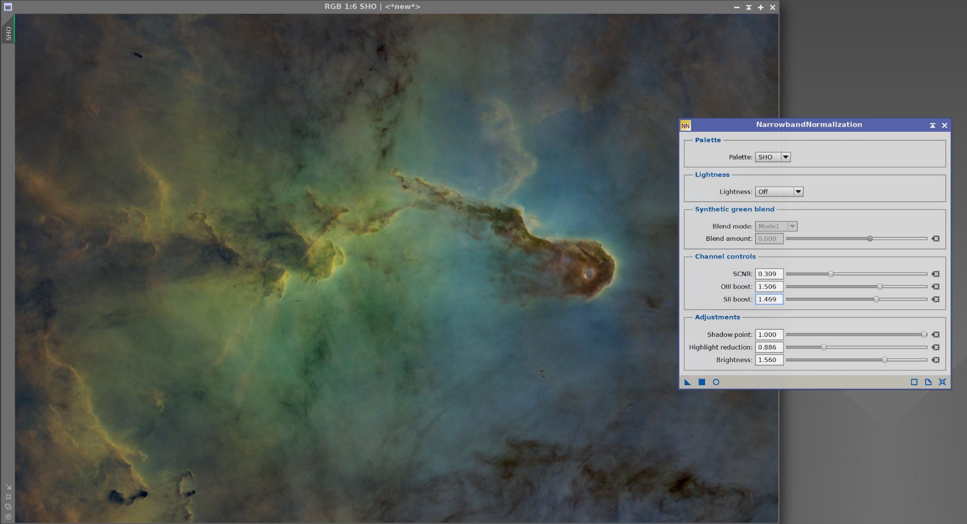Click the Brightness slider handle
The image size is (967, 524).
tap(884, 360)
